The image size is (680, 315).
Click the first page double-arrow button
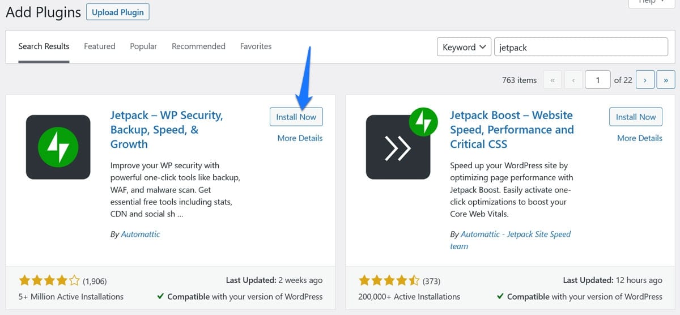(x=552, y=80)
